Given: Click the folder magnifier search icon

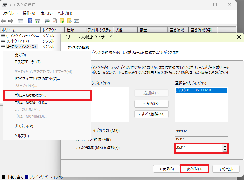Looking at the screenshot, I should 69,21.
